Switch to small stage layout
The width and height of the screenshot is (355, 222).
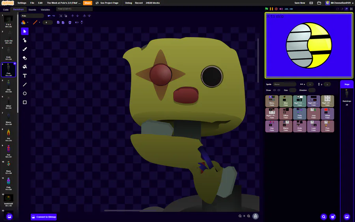click(342, 9)
